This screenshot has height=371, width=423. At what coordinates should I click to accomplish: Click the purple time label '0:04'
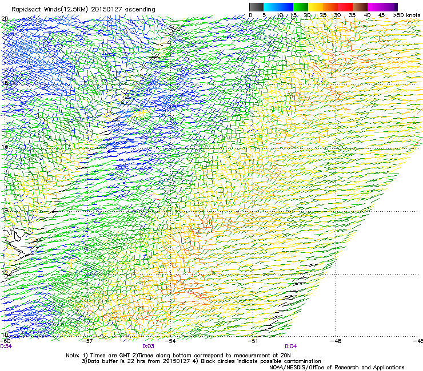pos(290,346)
